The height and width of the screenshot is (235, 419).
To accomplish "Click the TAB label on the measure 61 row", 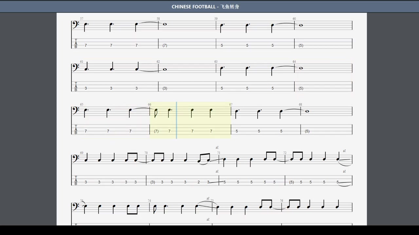I will [76, 86].
